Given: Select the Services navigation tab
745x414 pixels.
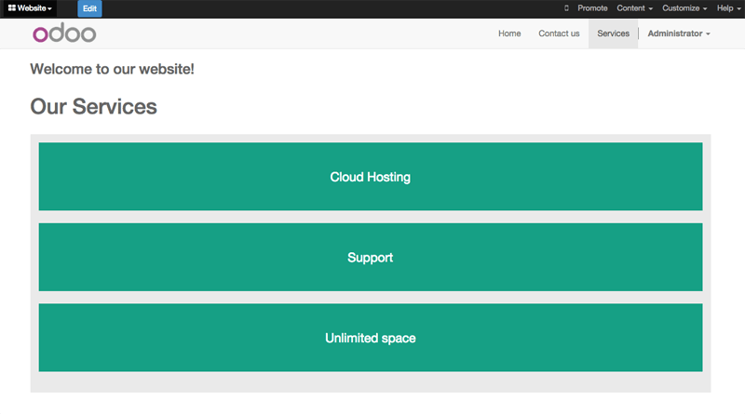Looking at the screenshot, I should pos(613,33).
